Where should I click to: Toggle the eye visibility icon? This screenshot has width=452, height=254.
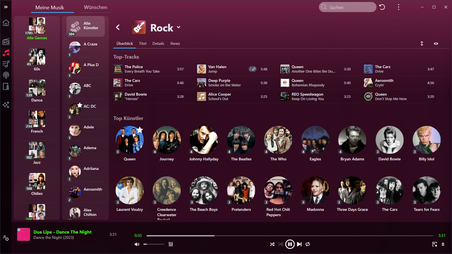436,43
